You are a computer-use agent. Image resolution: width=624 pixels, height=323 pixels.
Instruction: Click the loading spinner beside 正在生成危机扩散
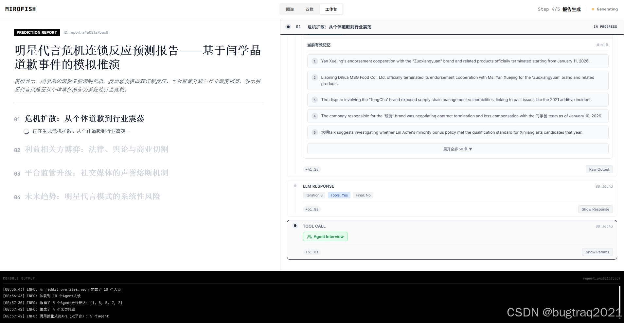pos(26,131)
